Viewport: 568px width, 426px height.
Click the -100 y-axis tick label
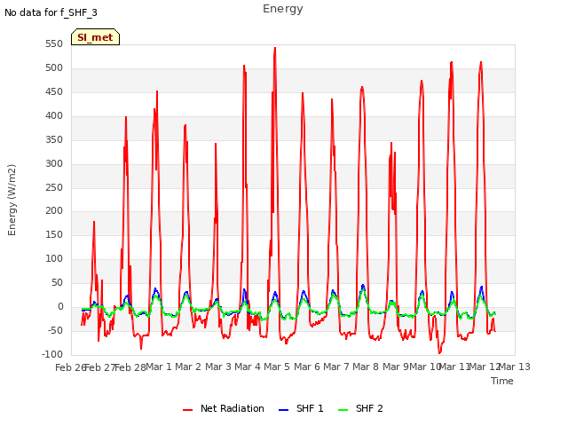click(52, 354)
